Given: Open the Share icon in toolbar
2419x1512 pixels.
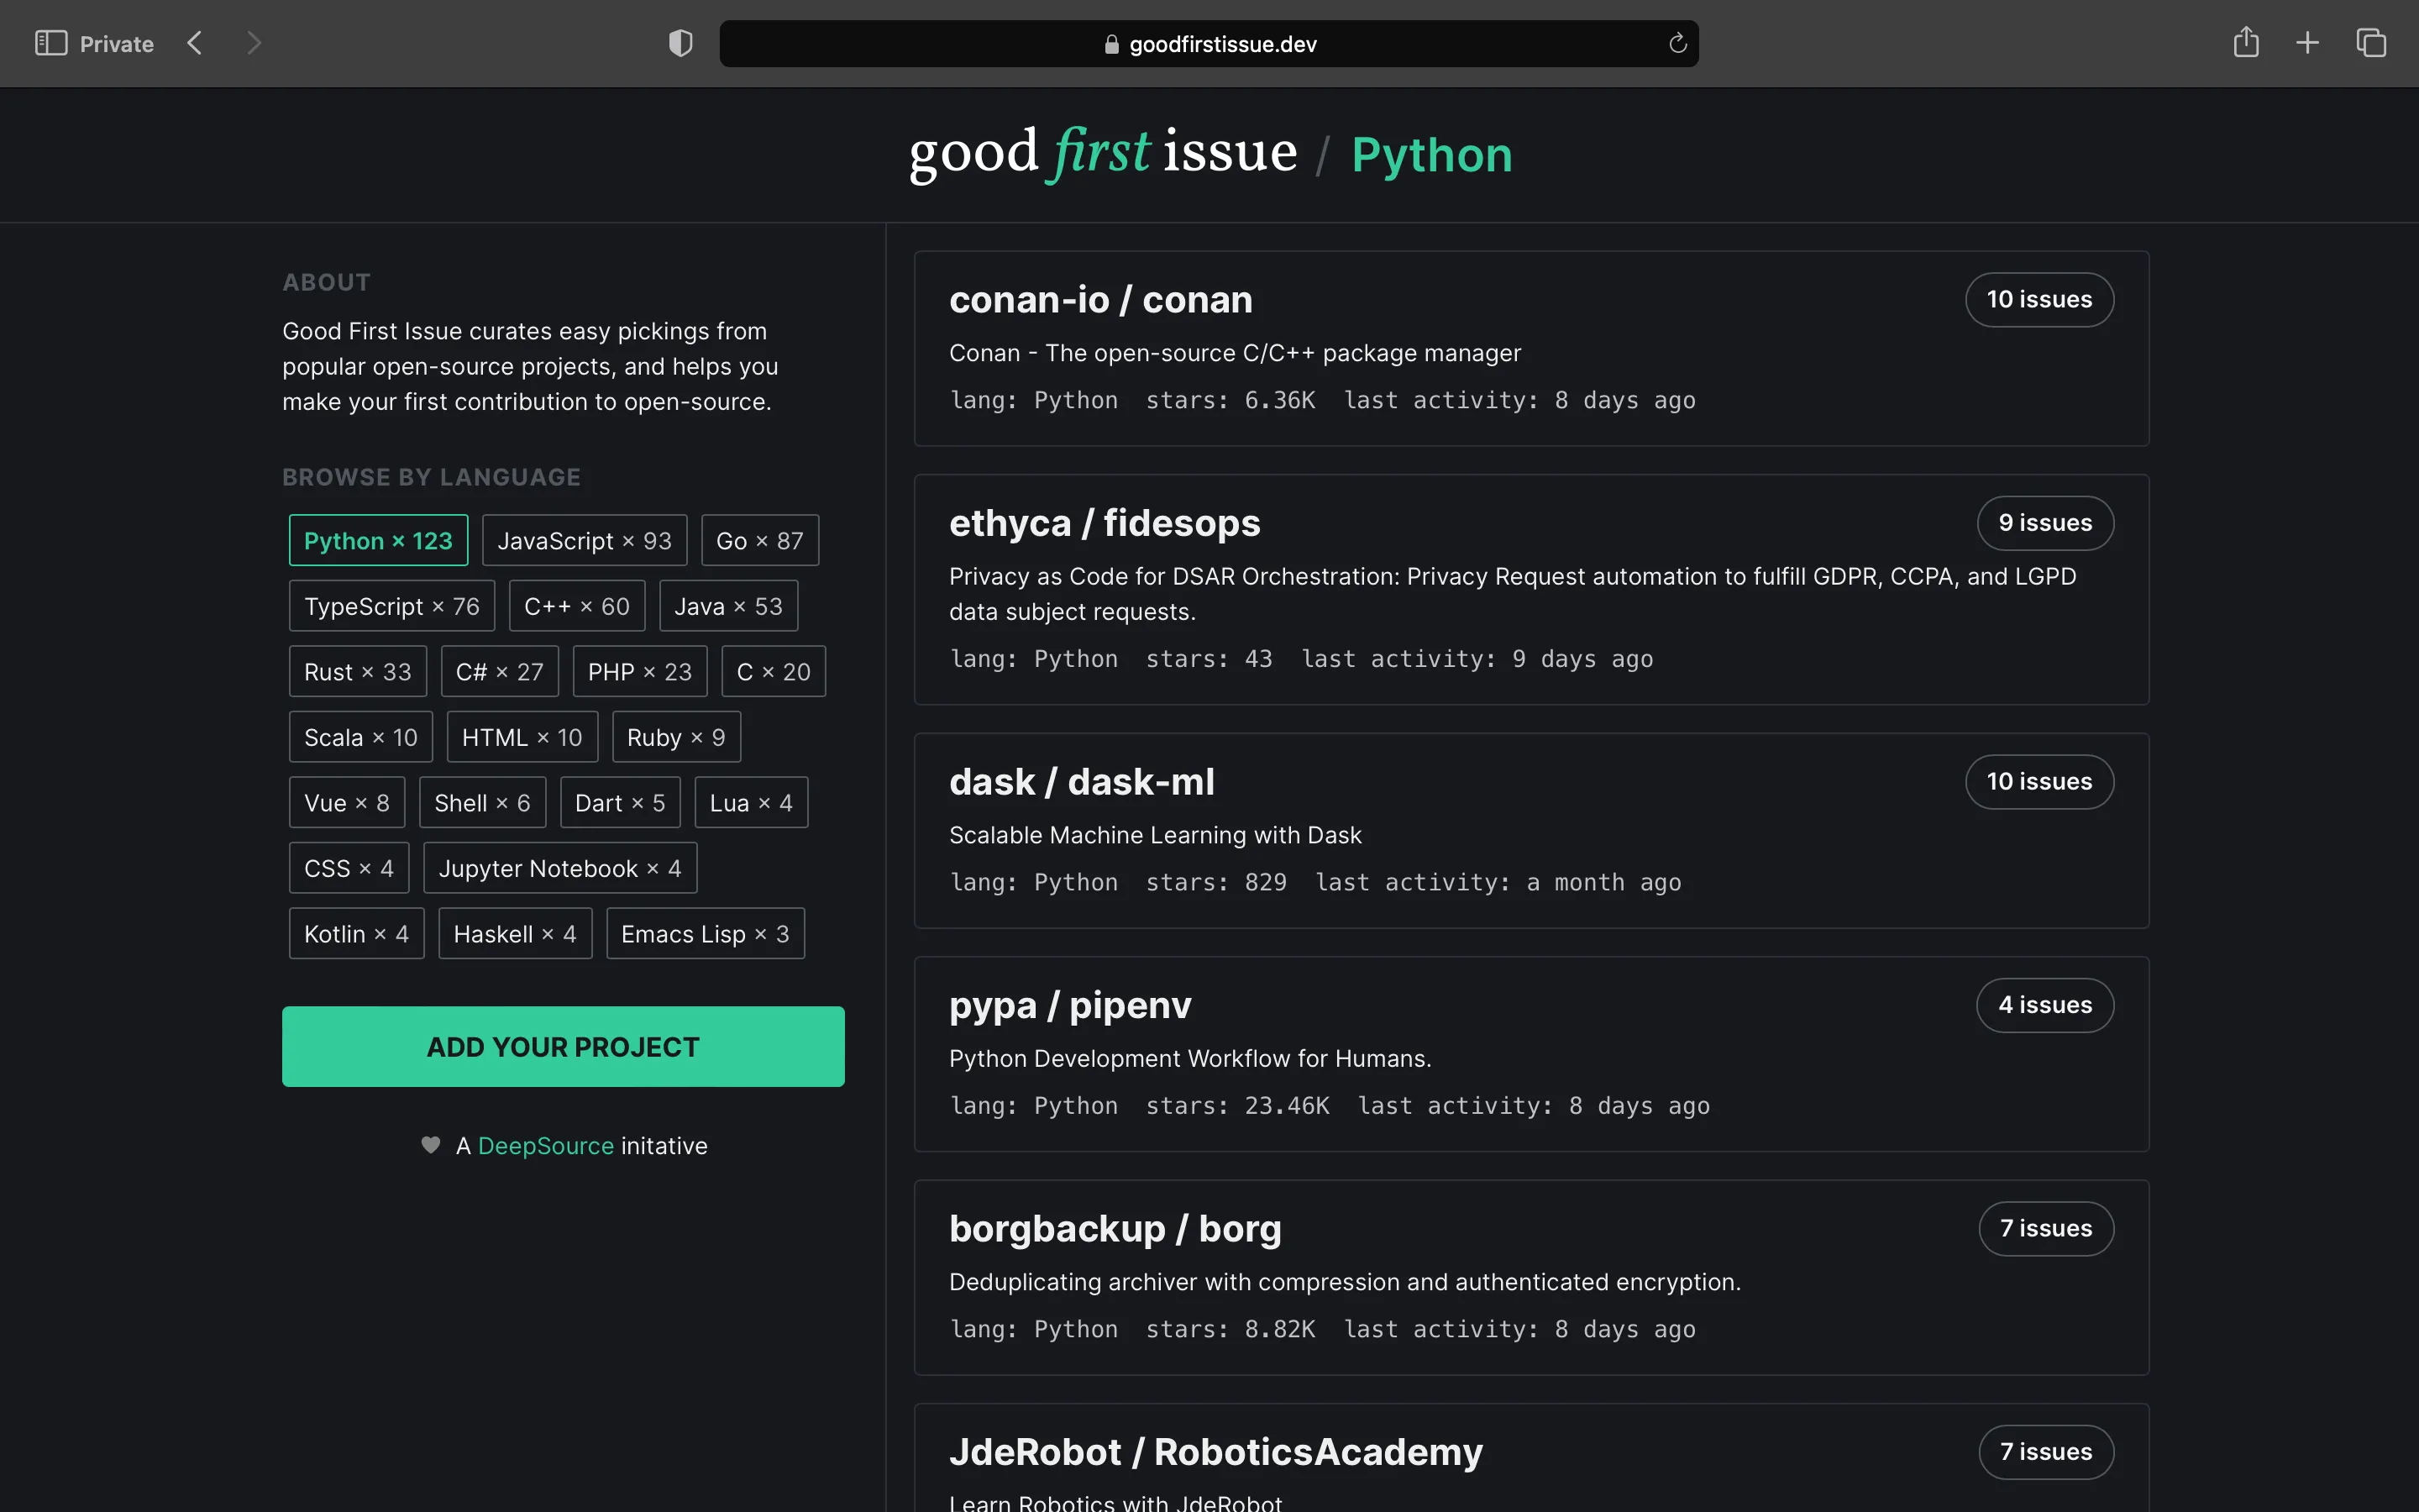Looking at the screenshot, I should 2246,42.
